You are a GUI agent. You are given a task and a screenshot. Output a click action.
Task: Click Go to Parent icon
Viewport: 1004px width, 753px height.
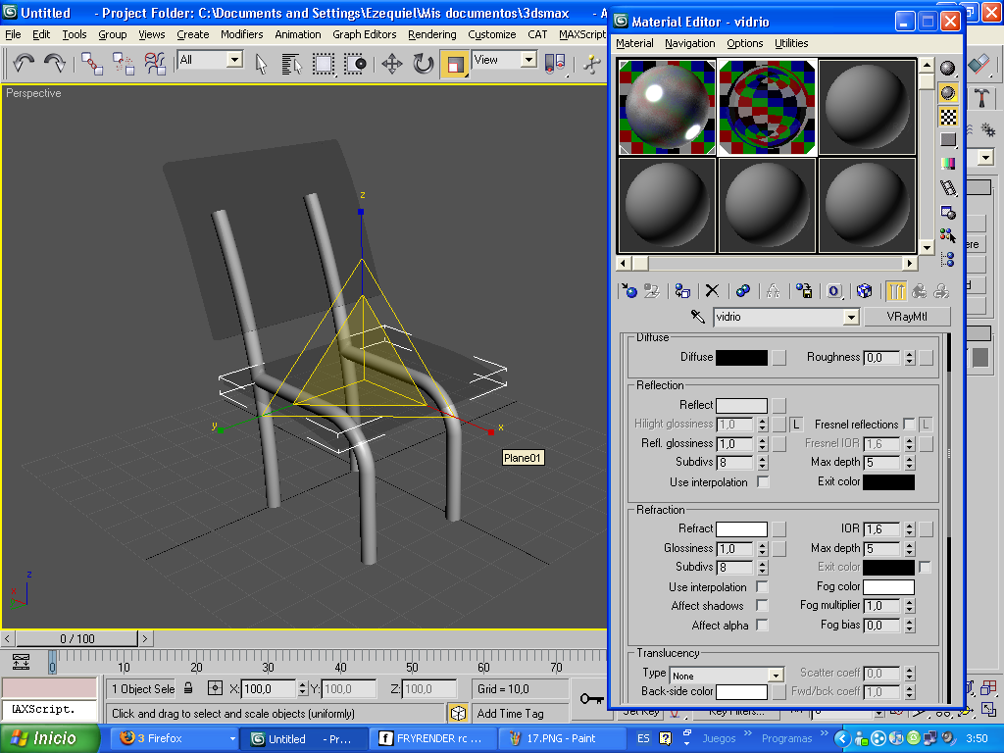tap(920, 291)
